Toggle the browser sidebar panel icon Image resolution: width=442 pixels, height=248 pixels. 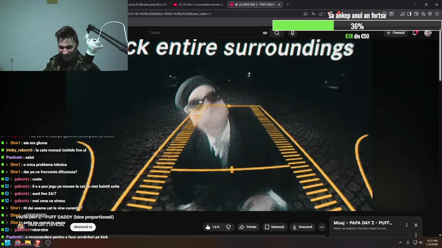(409, 14)
